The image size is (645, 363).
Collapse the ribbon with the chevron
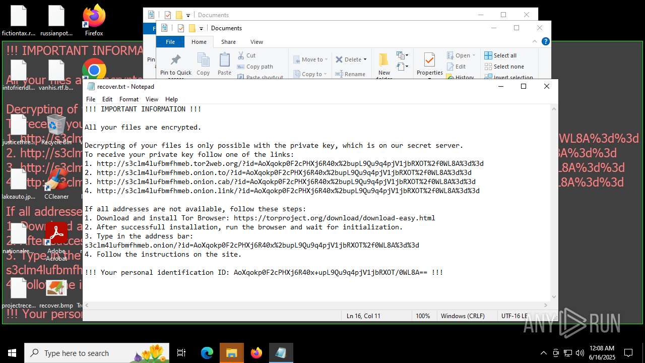(x=535, y=42)
